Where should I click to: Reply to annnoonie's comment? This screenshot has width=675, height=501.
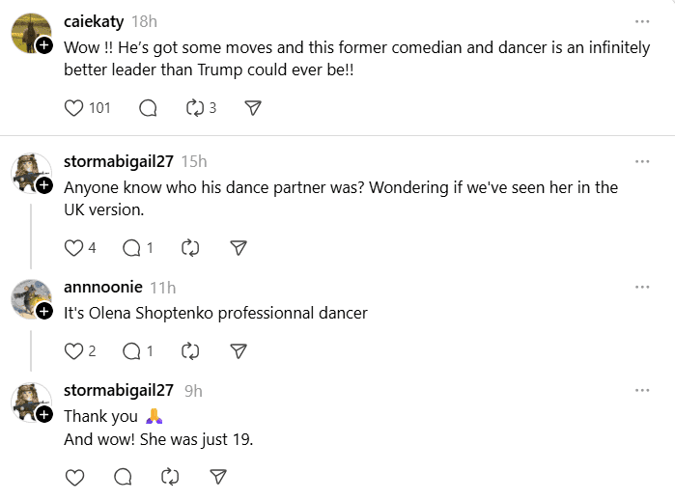(x=131, y=350)
